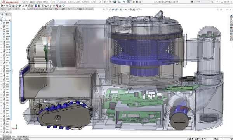
Task: Click the Zoom to Fit magnifier icon
Action: click(104, 9)
